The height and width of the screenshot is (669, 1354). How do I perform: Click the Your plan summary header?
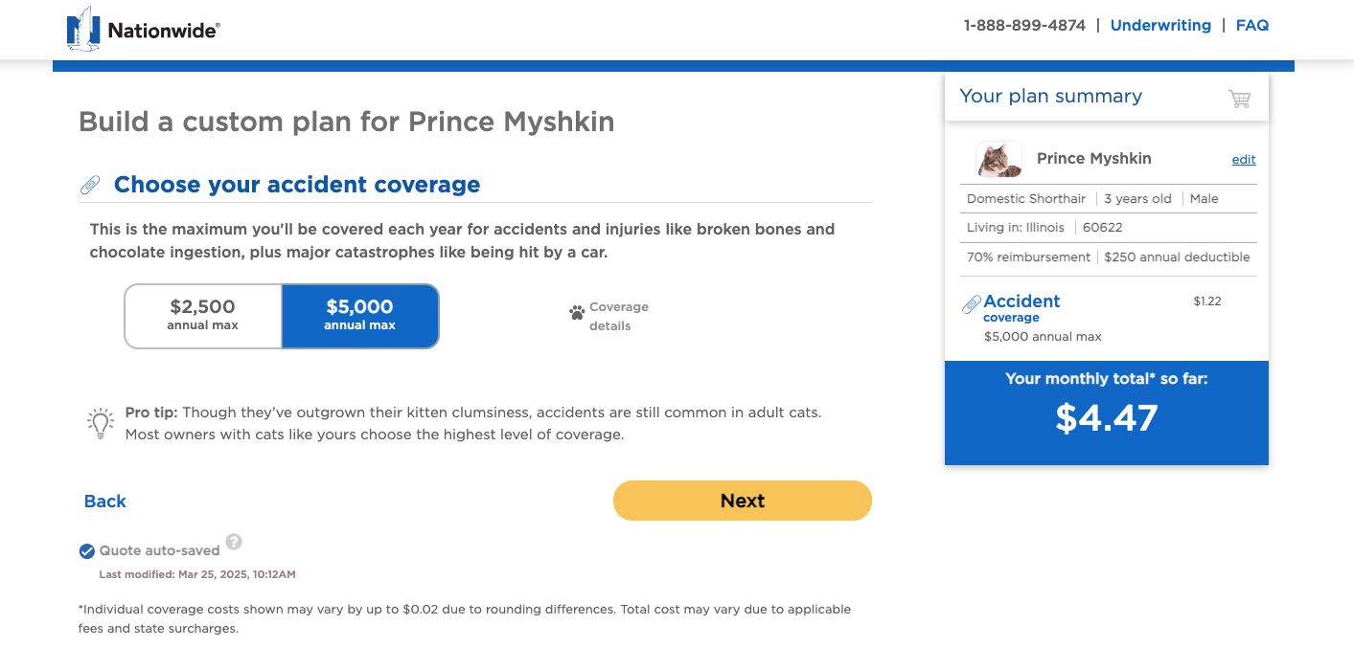point(1050,96)
